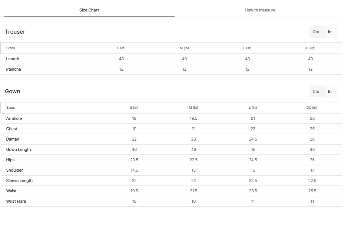Select In units for the Trouser table
Viewport: 344px width, 226px height.
coord(330,32)
